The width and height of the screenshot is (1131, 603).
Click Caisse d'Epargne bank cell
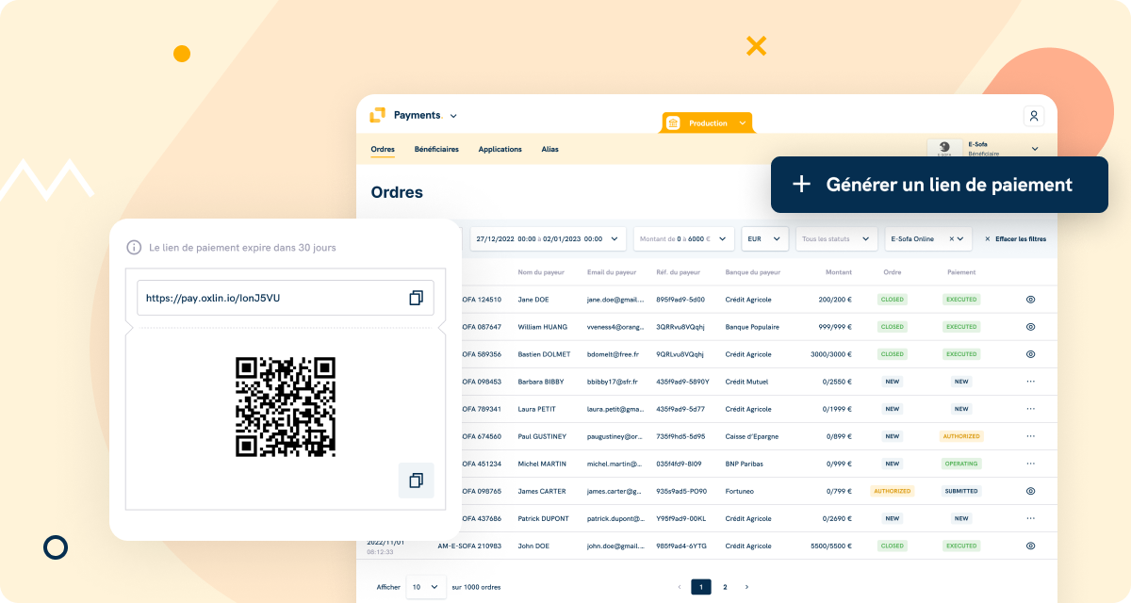click(752, 436)
